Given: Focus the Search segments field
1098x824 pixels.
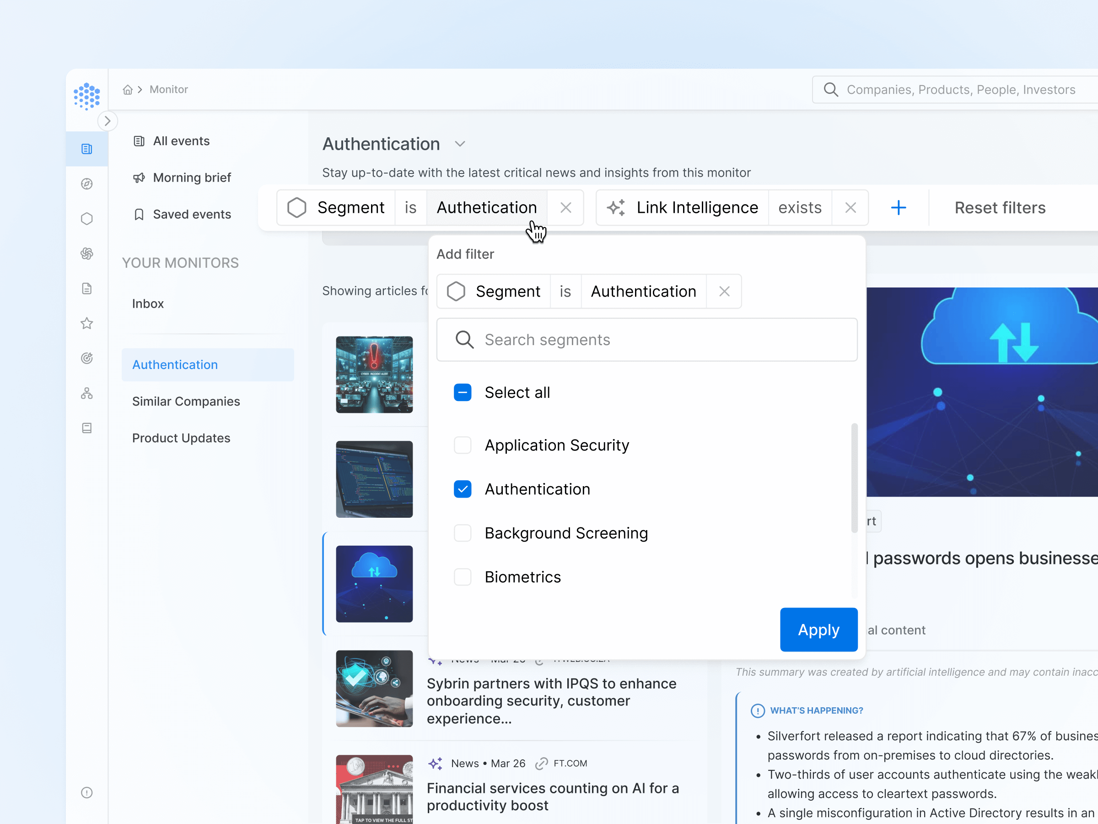Looking at the screenshot, I should click(x=647, y=340).
